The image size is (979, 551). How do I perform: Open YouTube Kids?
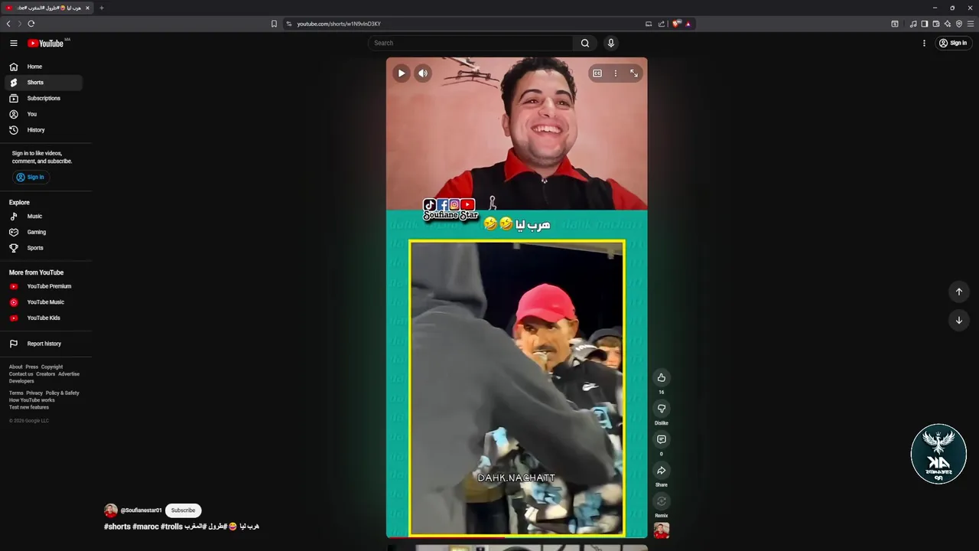43,318
